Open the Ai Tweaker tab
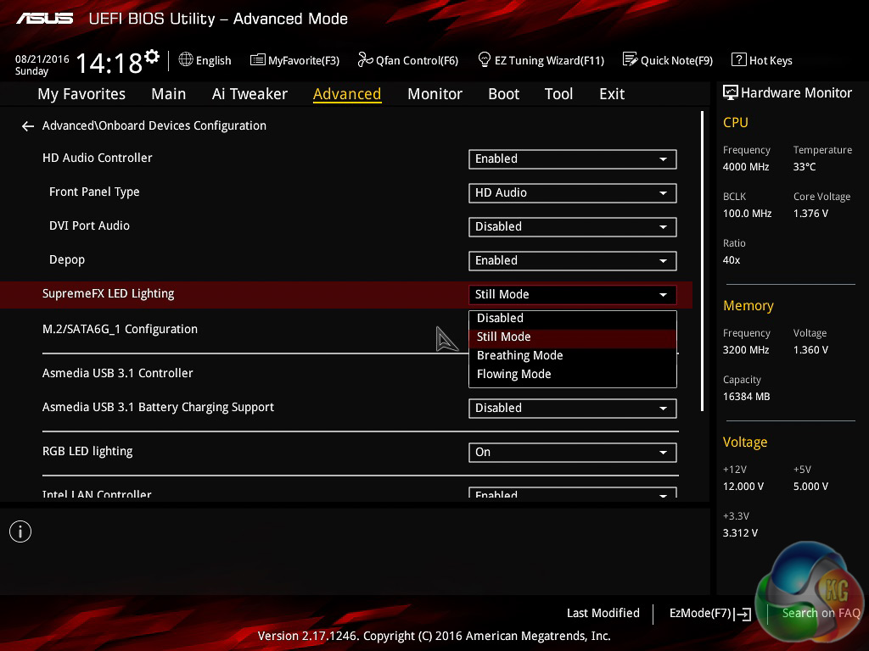869x651 pixels. (x=249, y=94)
